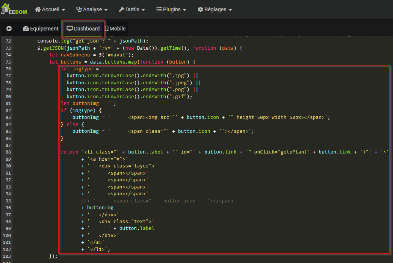Open the Analyse dropdown arrow

[x=106, y=10]
